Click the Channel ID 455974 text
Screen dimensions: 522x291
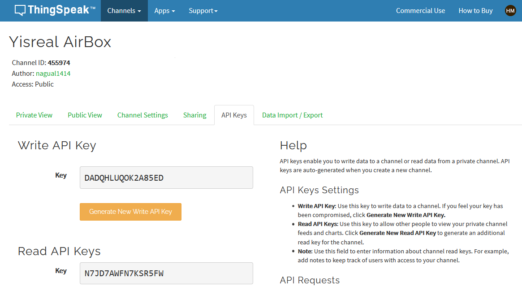coord(41,63)
